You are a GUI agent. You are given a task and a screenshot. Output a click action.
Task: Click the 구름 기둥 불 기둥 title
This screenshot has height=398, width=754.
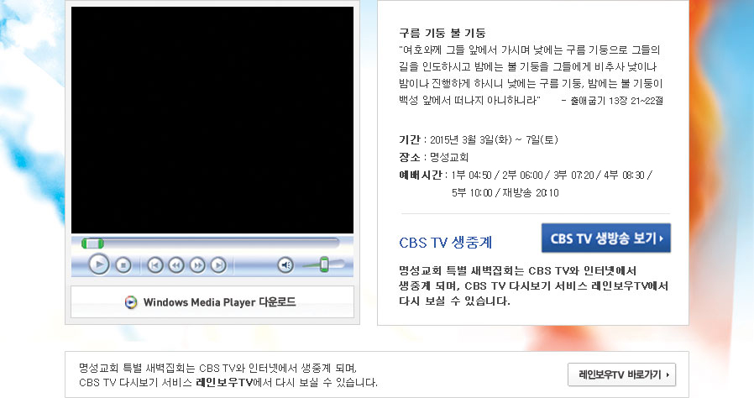[x=443, y=33]
